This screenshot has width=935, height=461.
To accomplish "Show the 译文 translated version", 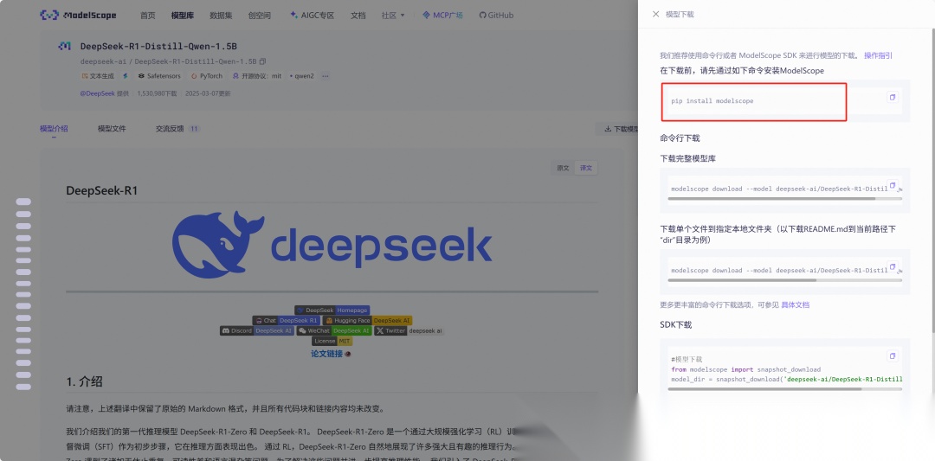I will (x=586, y=168).
